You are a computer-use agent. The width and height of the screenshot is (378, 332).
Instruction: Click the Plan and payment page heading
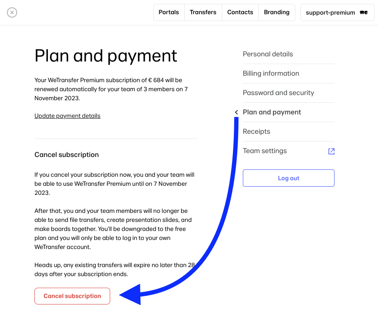[105, 56]
